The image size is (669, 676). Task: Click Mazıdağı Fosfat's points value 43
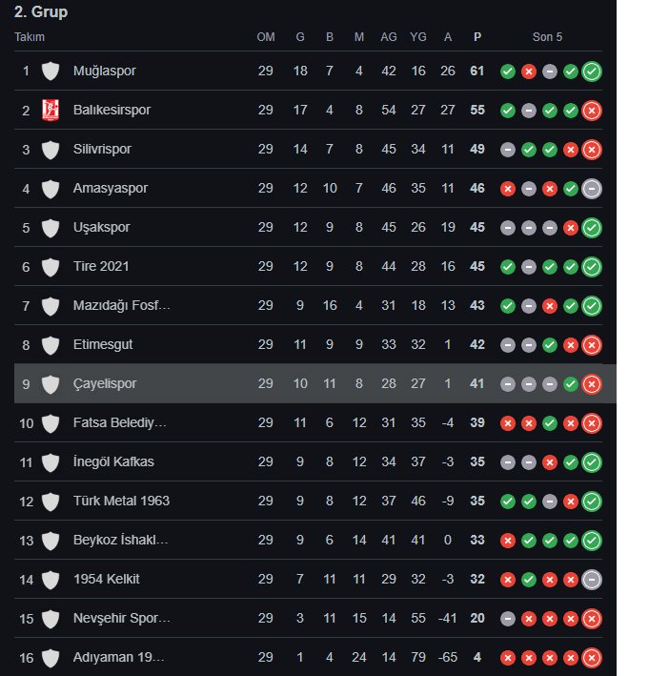pos(477,305)
